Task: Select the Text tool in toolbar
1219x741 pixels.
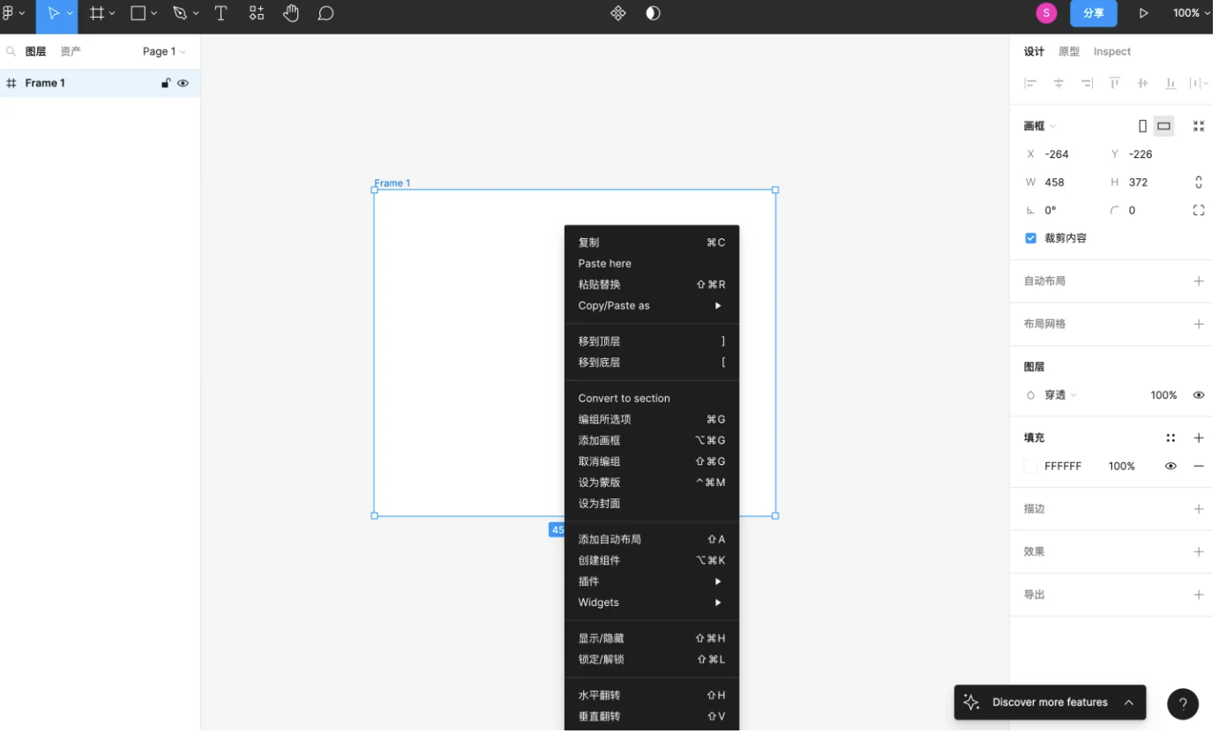Action: pyautogui.click(x=221, y=13)
